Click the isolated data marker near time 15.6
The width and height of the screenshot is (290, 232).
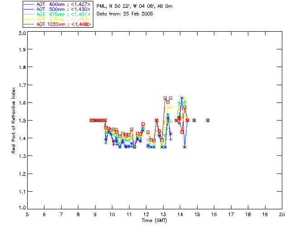click(208, 120)
